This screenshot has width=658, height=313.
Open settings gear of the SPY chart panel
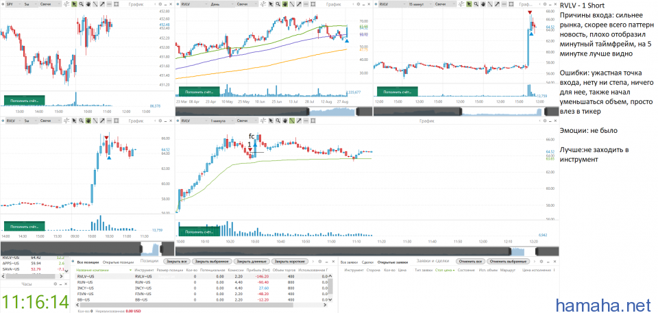click(x=160, y=4)
